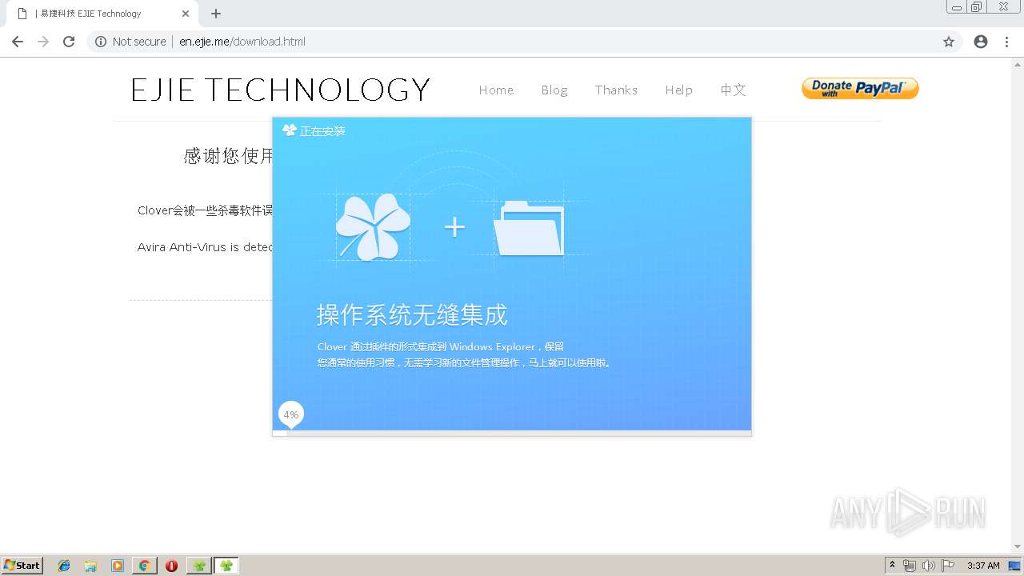Open the Home menu link
Image resolution: width=1024 pixels, height=576 pixels.
click(x=496, y=90)
